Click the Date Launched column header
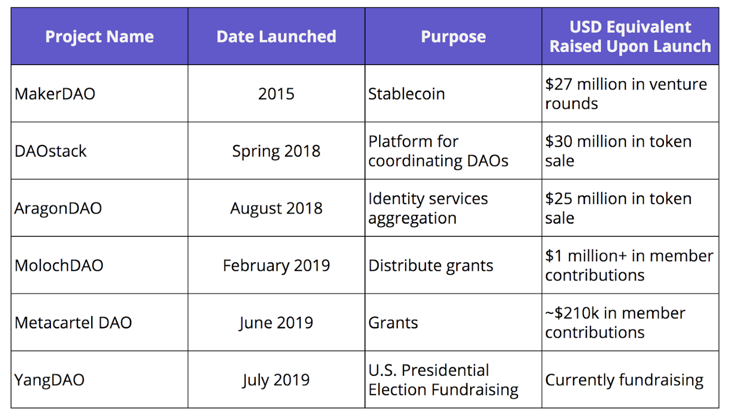Screen dimensions: 729x419 [x=276, y=36]
